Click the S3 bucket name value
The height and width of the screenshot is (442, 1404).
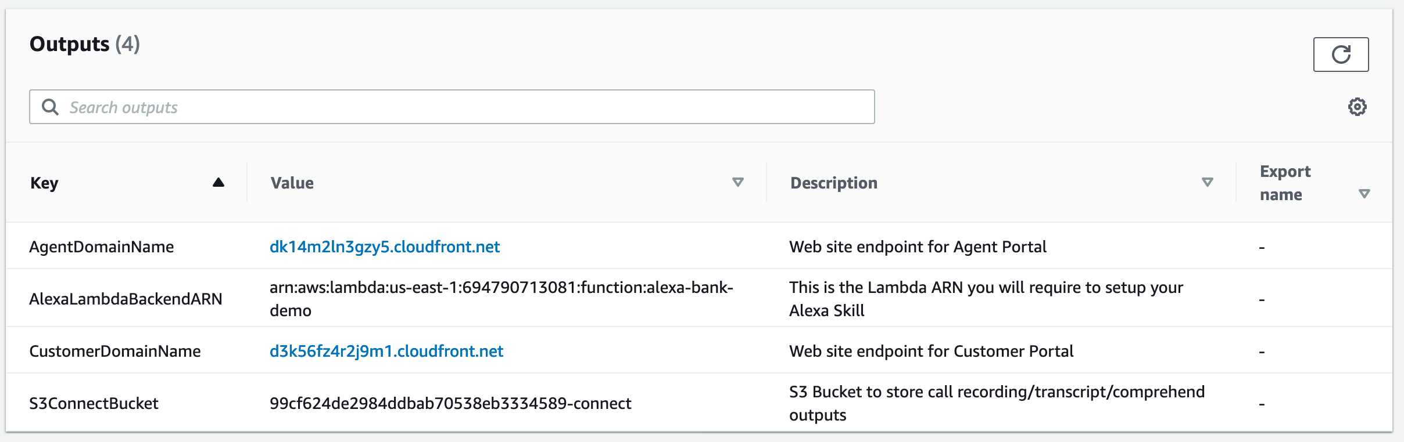450,403
